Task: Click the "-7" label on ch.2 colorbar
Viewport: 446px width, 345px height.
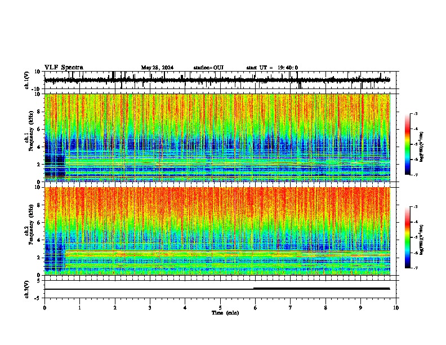Action: (x=416, y=268)
